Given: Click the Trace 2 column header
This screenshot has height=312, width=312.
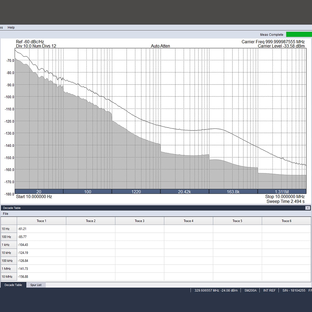Looking at the screenshot, I should [90, 221].
